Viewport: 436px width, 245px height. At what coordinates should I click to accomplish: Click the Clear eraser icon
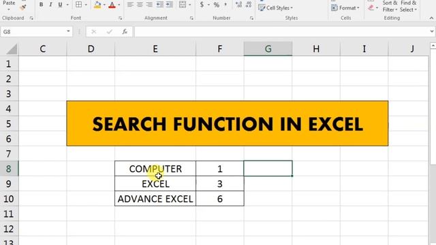(x=371, y=7)
